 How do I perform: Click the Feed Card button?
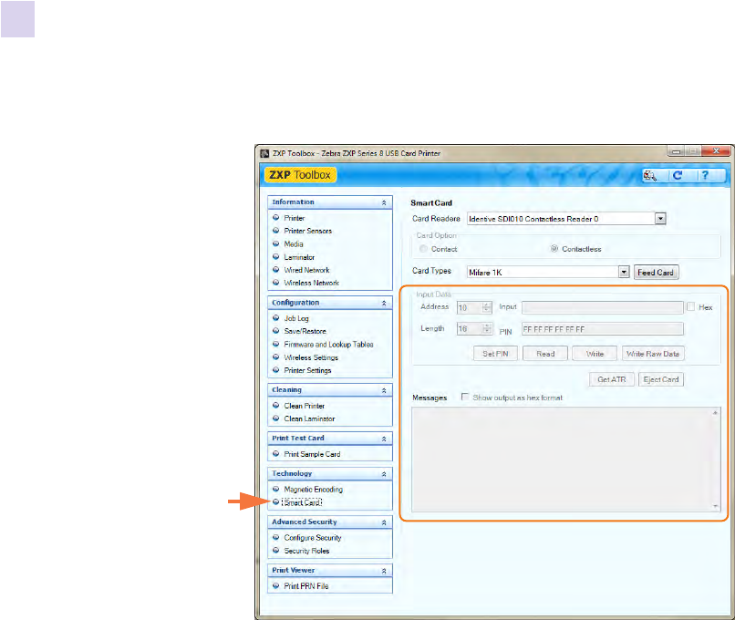pos(656,273)
